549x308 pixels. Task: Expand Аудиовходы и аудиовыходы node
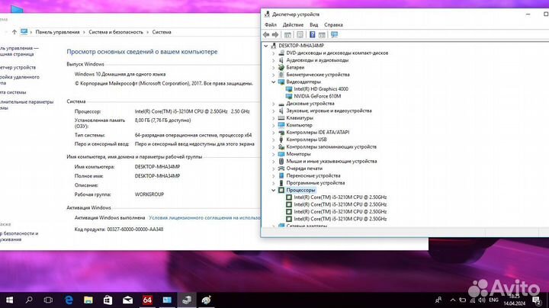click(274, 60)
